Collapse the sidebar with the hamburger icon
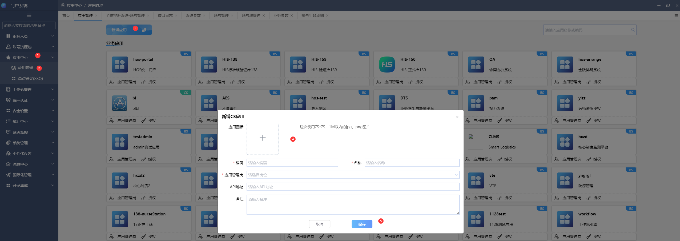 29,15
